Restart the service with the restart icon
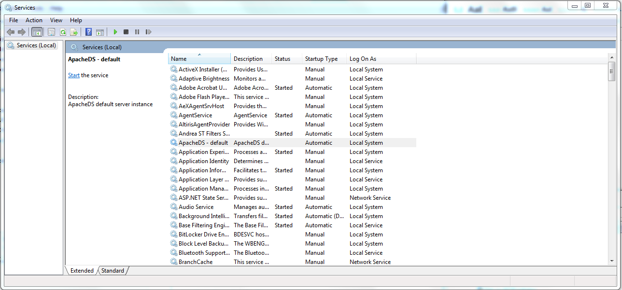 (x=148, y=32)
